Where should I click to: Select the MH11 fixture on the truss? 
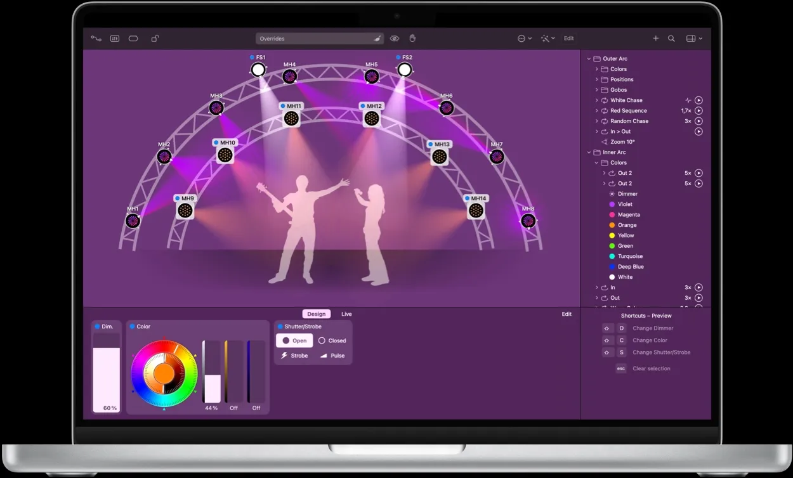tap(291, 118)
